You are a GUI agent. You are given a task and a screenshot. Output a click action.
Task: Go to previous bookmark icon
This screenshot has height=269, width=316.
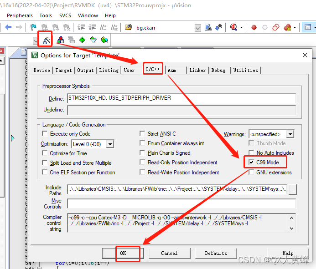pos(44,27)
